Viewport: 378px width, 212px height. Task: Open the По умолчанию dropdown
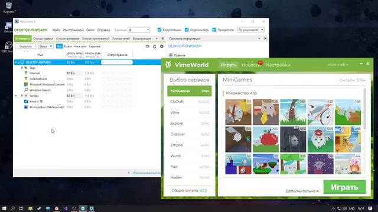tap(250, 30)
